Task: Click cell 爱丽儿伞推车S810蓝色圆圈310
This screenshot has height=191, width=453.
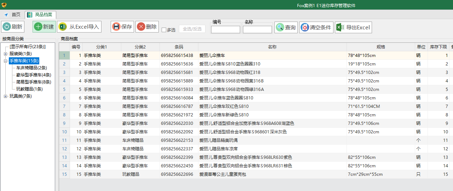Action: pos(272,64)
